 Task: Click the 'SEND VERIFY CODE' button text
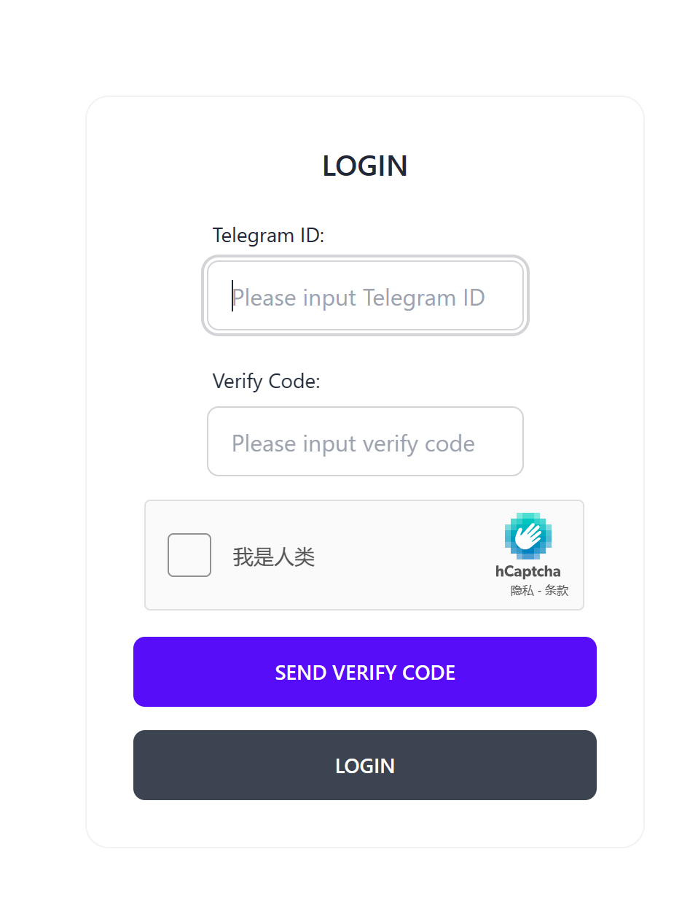[x=365, y=672]
